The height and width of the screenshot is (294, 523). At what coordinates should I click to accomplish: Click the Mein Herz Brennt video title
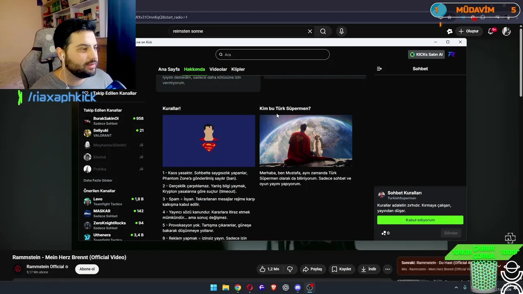click(69, 257)
